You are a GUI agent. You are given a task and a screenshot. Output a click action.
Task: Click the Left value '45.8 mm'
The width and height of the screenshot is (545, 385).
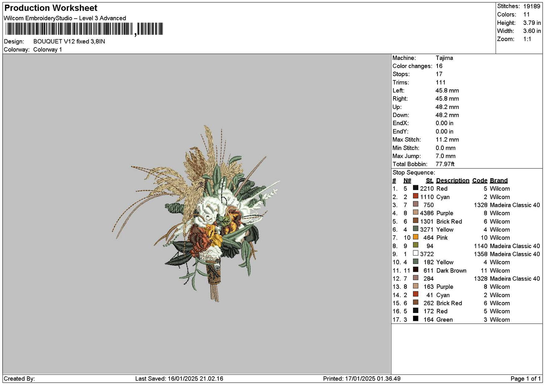(447, 90)
